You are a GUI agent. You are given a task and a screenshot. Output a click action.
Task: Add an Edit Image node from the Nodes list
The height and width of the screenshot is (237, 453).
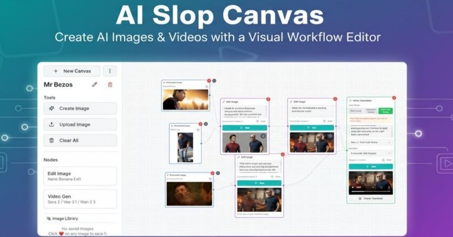coord(80,176)
